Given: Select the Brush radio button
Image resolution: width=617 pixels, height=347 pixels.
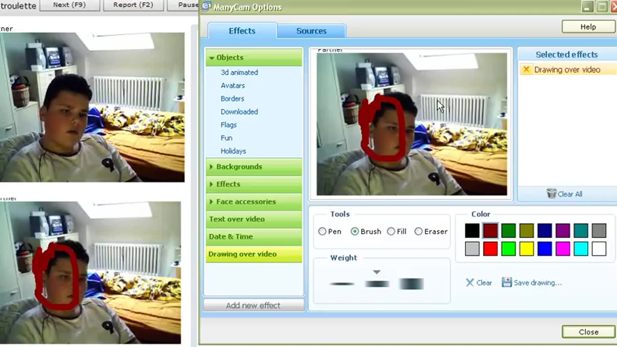Looking at the screenshot, I should tap(355, 231).
